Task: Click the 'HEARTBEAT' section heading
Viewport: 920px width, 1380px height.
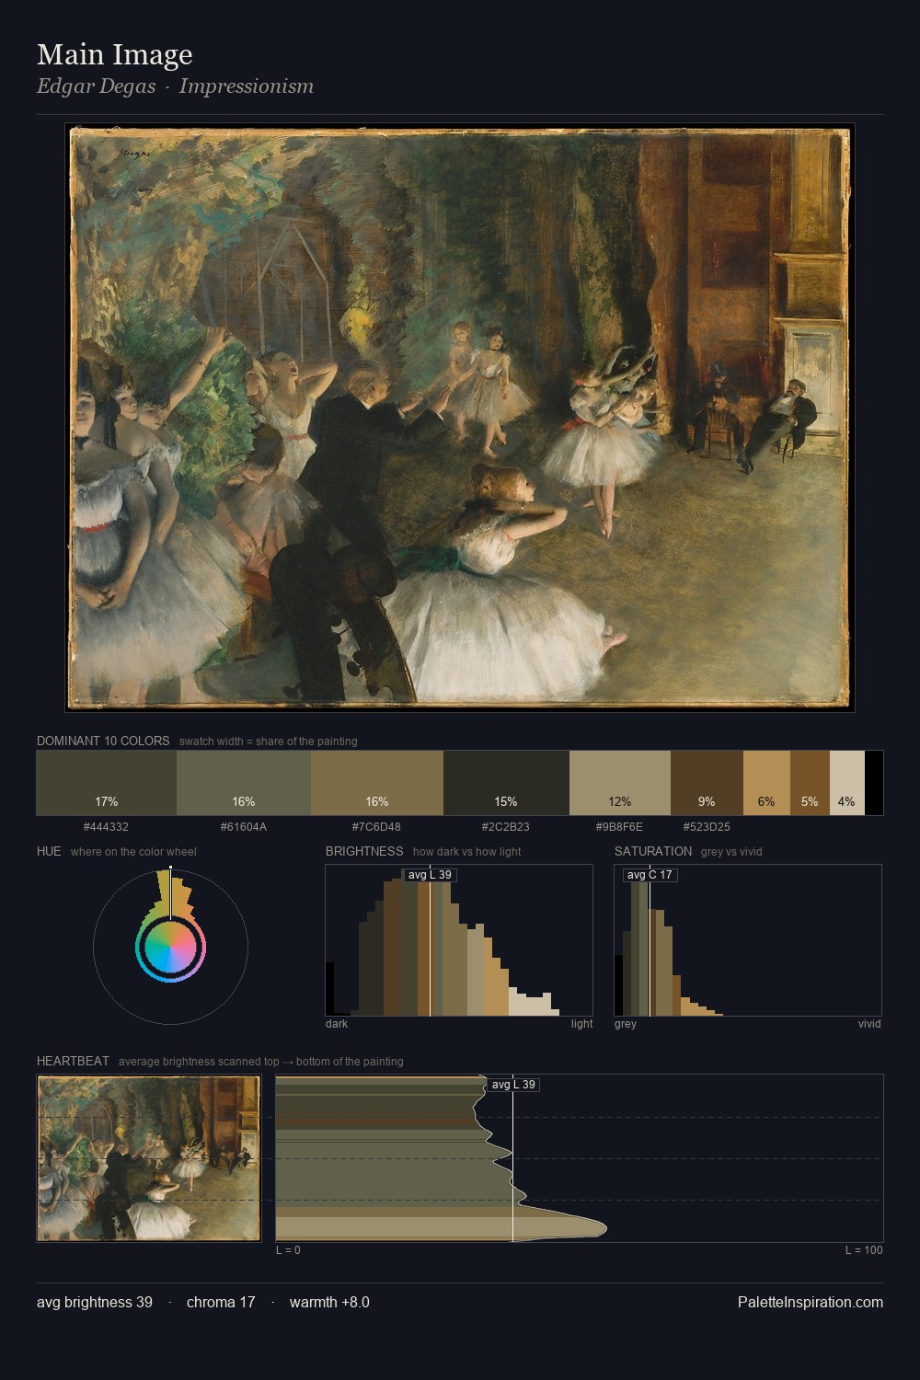Action: [73, 1061]
